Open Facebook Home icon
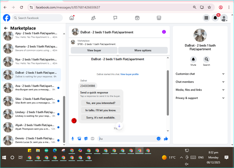The image size is (234, 168). (x=72, y=18)
